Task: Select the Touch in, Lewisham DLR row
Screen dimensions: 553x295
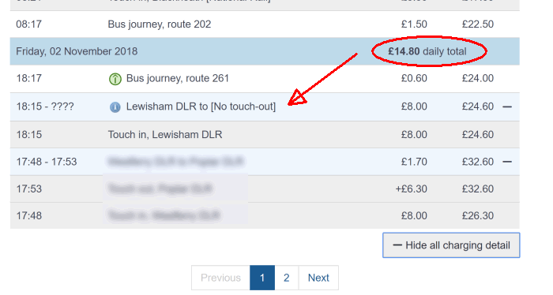Action: [265, 134]
